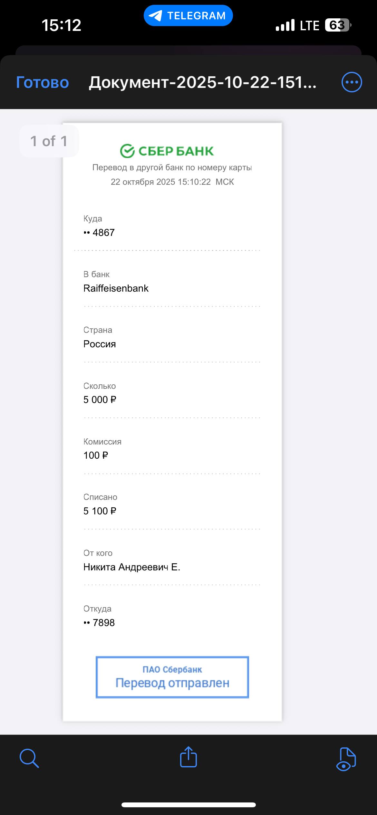Tap the 100 ₽ commission value
377x815 pixels.
point(96,455)
